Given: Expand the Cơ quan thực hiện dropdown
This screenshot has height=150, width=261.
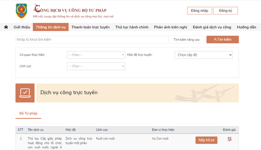Looking at the screenshot, I should point(96,55).
